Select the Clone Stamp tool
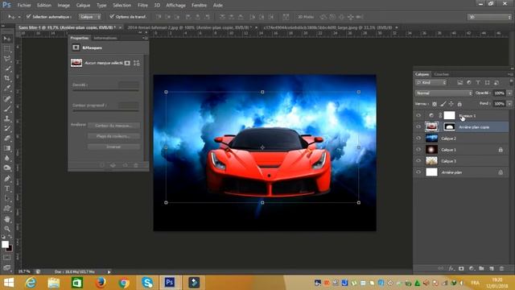Viewport: 515px width, 290px height. pyautogui.click(x=7, y=118)
